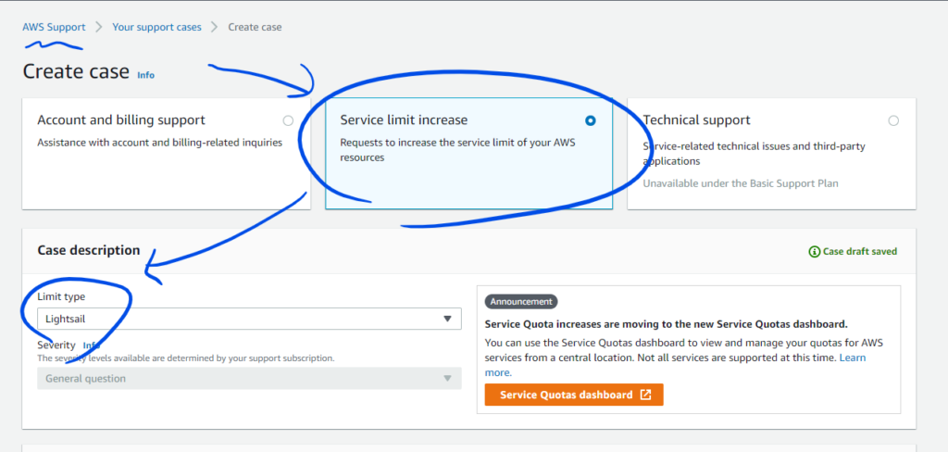The image size is (948, 452).
Task: Open the Severity General question dropdown
Action: click(249, 378)
